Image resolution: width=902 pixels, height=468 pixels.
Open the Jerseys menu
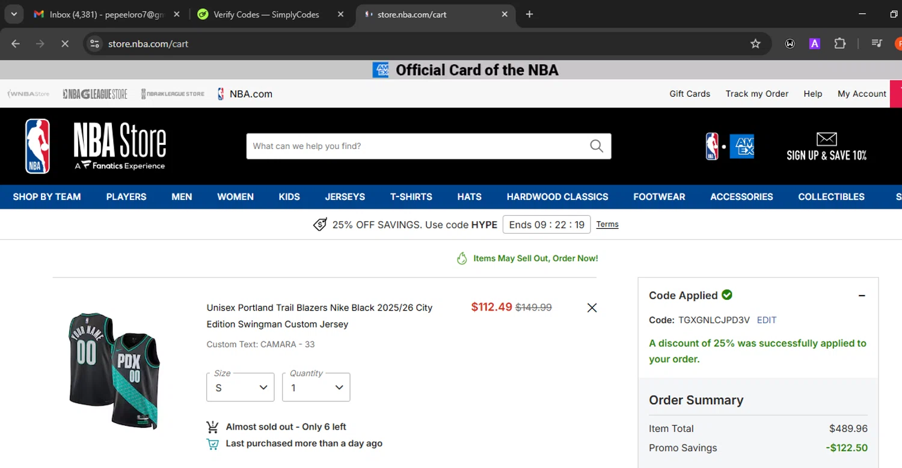point(345,196)
